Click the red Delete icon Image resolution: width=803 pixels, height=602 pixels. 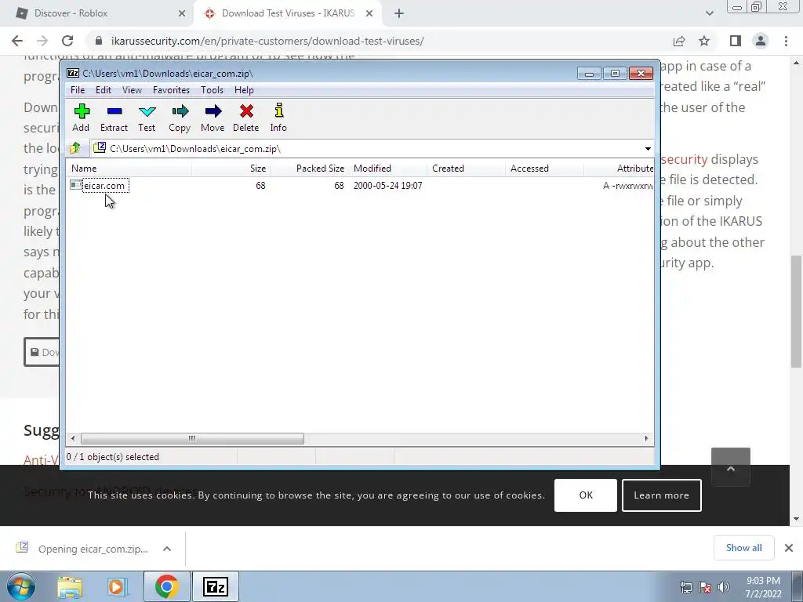point(245,118)
